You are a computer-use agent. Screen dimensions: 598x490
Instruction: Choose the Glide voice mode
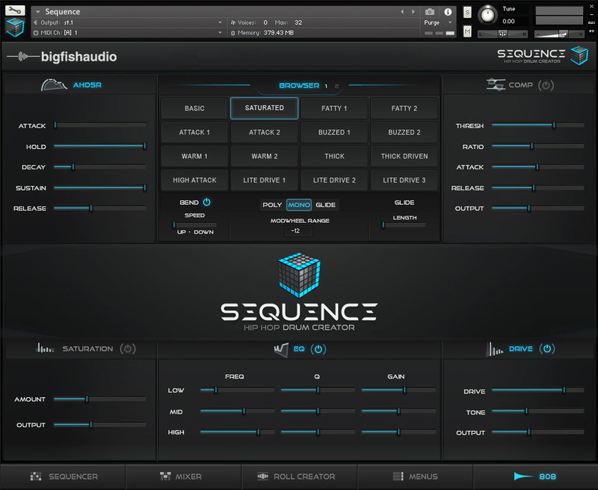pos(325,204)
